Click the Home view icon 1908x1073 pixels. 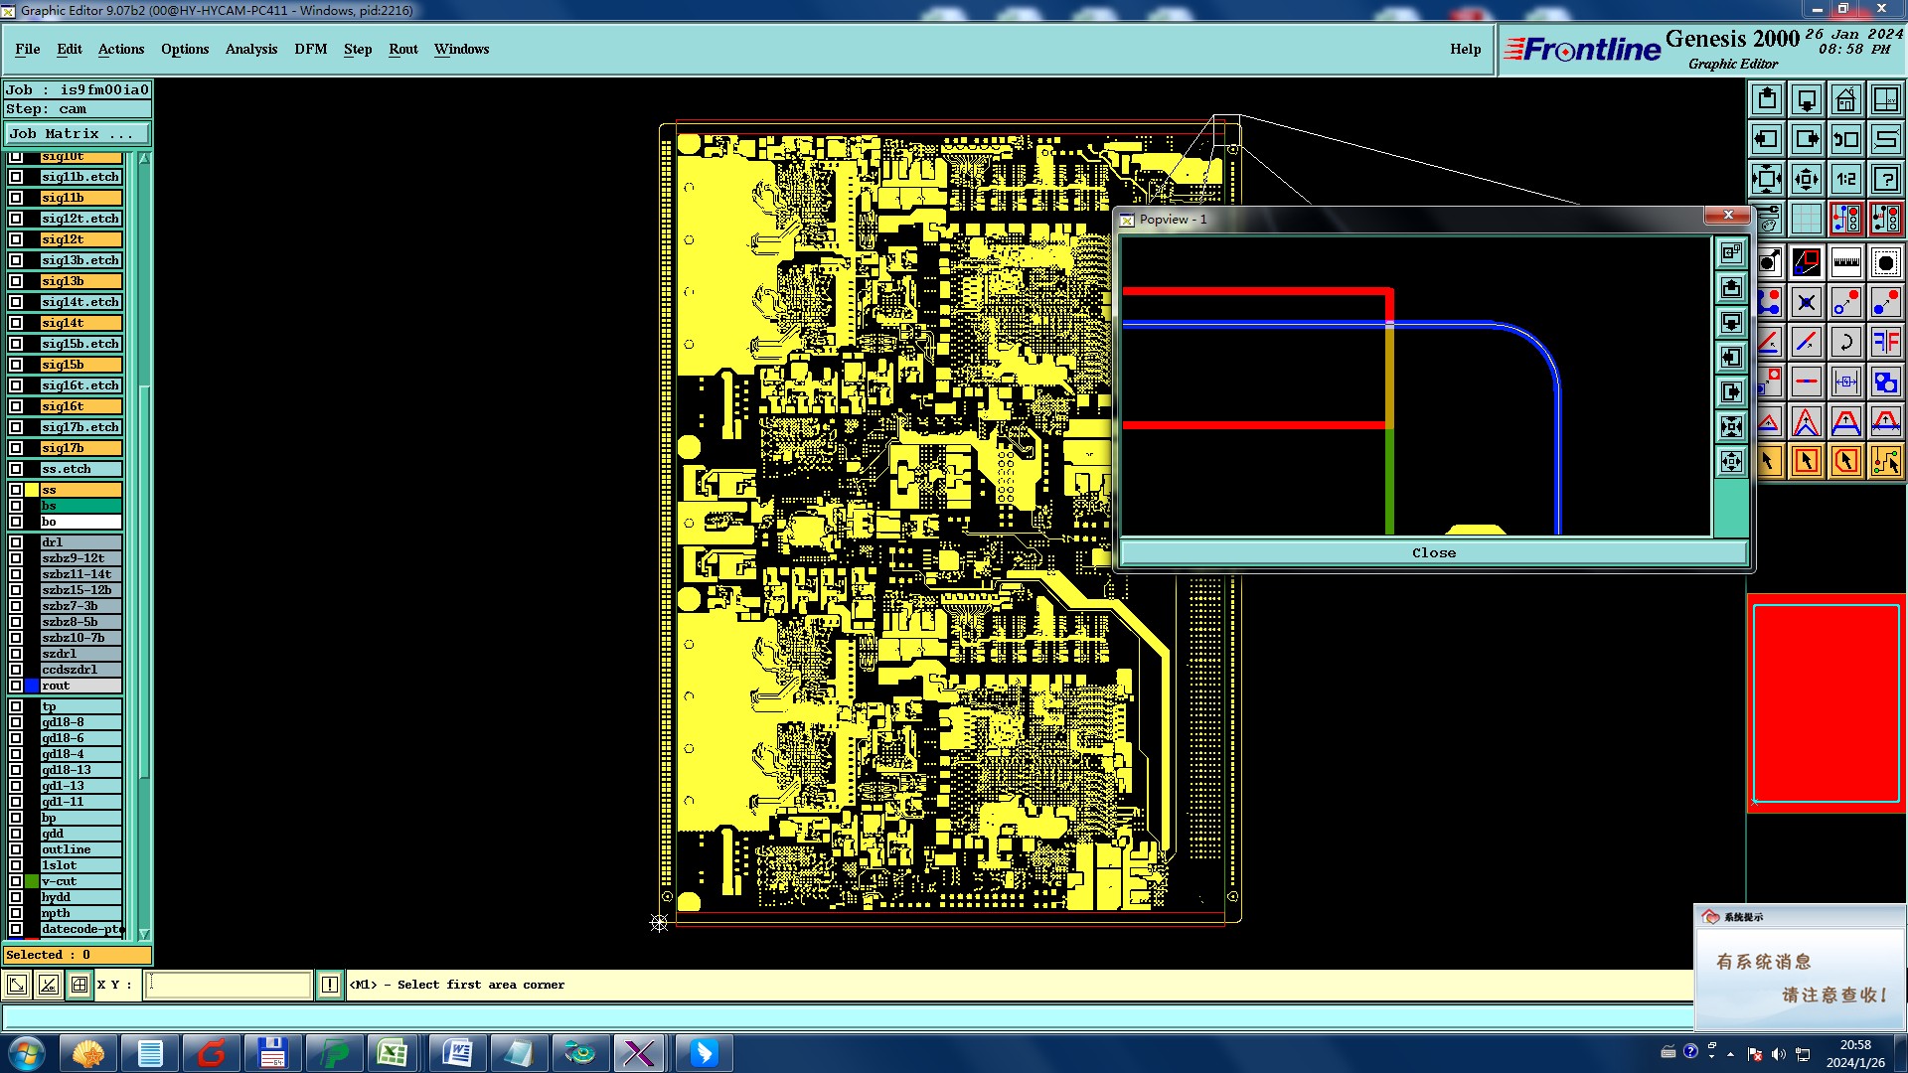pos(1845,99)
